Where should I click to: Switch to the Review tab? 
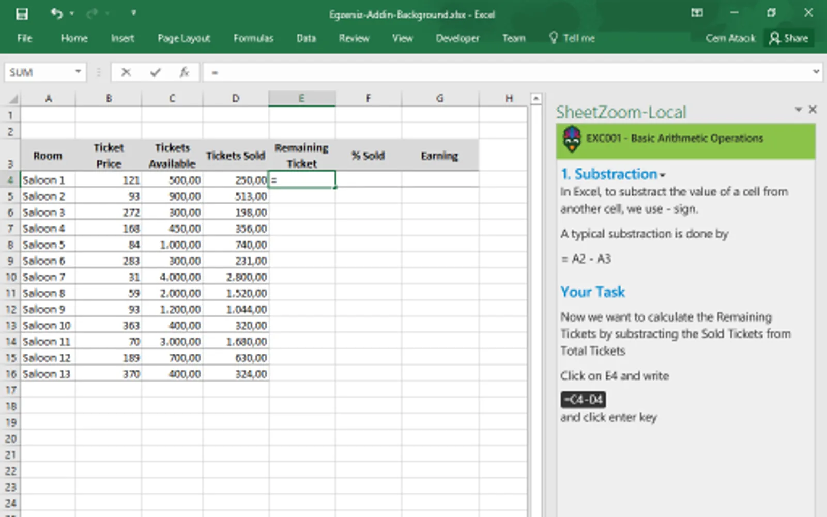tap(354, 38)
